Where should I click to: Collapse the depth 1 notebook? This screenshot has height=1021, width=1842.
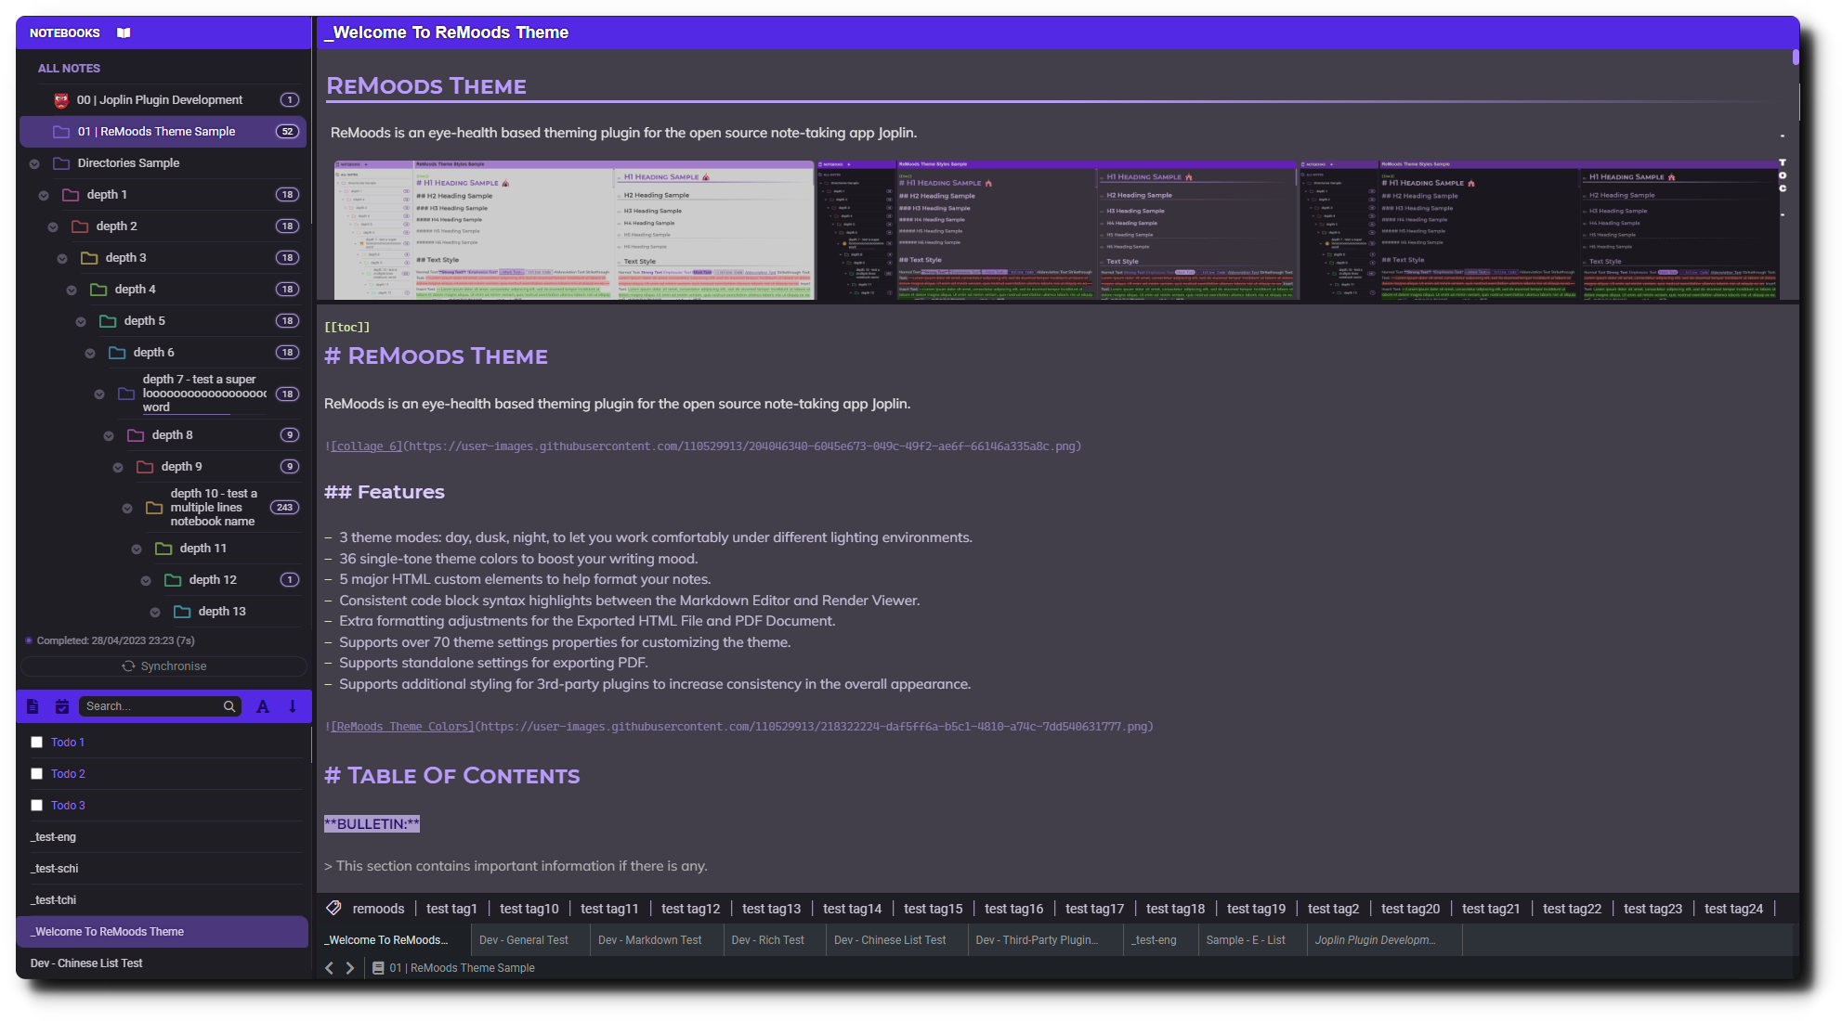tap(44, 196)
